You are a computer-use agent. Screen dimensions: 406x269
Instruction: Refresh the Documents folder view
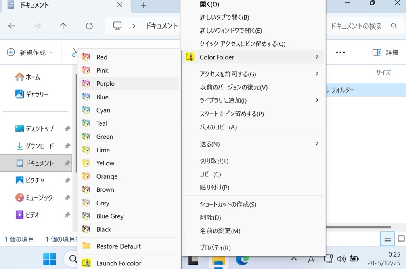pyautogui.click(x=89, y=26)
